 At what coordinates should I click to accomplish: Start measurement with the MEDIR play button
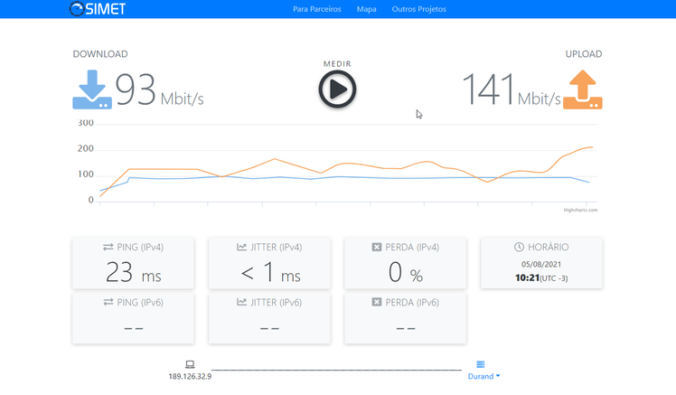tap(337, 89)
